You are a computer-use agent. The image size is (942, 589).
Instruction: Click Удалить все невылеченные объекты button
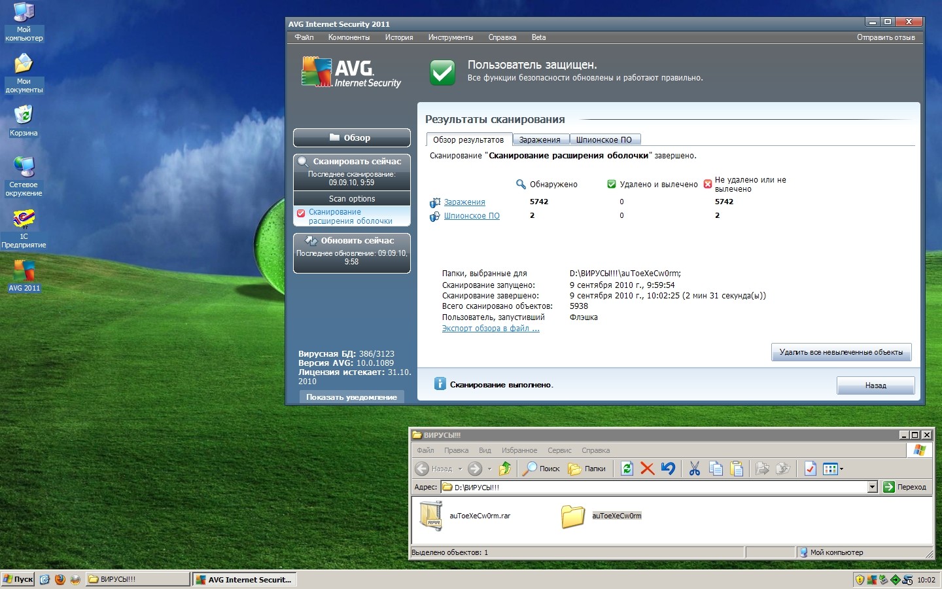[841, 352]
